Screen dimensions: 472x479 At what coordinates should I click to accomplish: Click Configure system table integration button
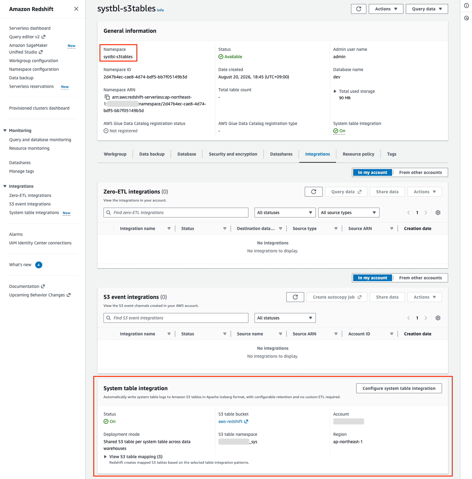pyautogui.click(x=399, y=388)
